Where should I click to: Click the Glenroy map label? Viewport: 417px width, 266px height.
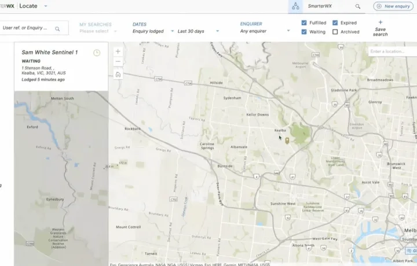(x=375, y=102)
